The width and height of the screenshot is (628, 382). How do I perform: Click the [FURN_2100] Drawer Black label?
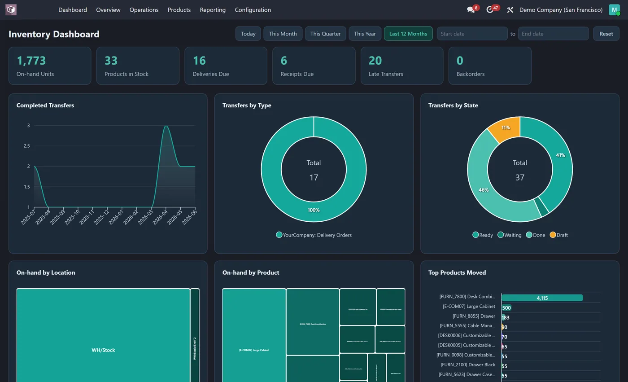point(468,364)
